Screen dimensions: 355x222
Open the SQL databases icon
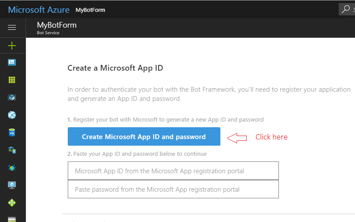(x=12, y=132)
